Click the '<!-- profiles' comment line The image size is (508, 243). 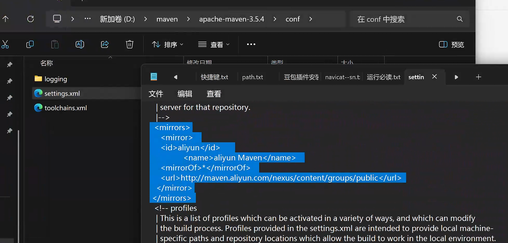[x=176, y=208]
